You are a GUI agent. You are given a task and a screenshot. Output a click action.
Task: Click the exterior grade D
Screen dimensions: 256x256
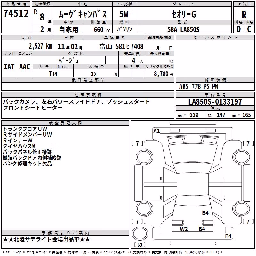coord(238,29)
